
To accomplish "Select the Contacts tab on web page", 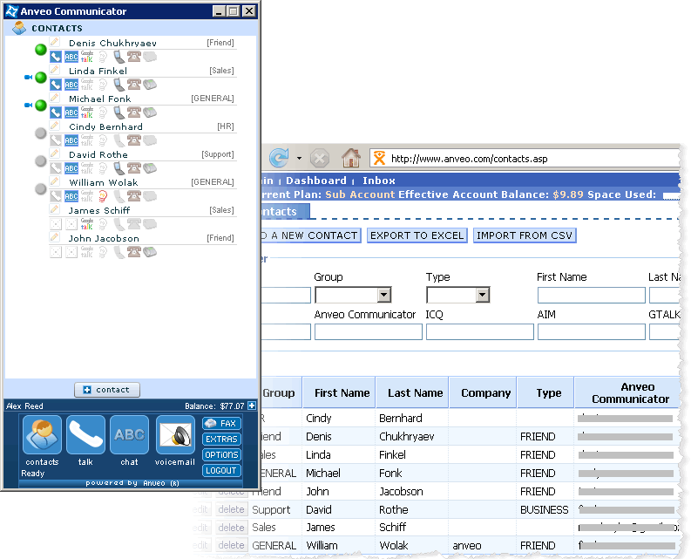I will pos(285,211).
